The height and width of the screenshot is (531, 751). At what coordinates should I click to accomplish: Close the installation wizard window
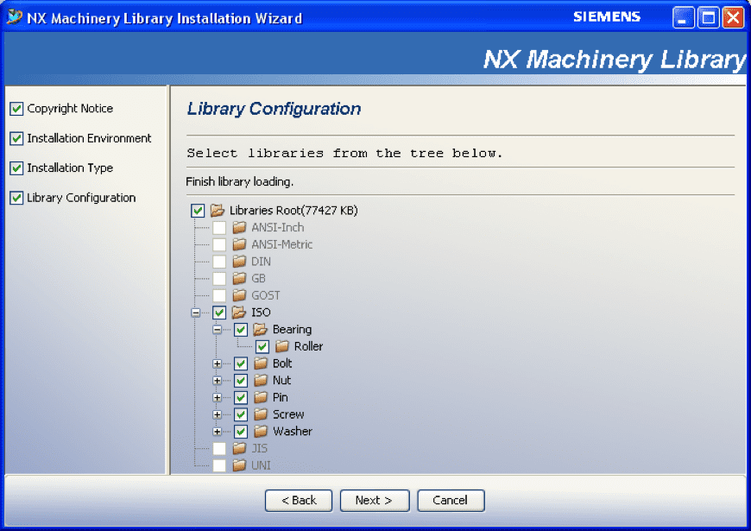pos(733,18)
